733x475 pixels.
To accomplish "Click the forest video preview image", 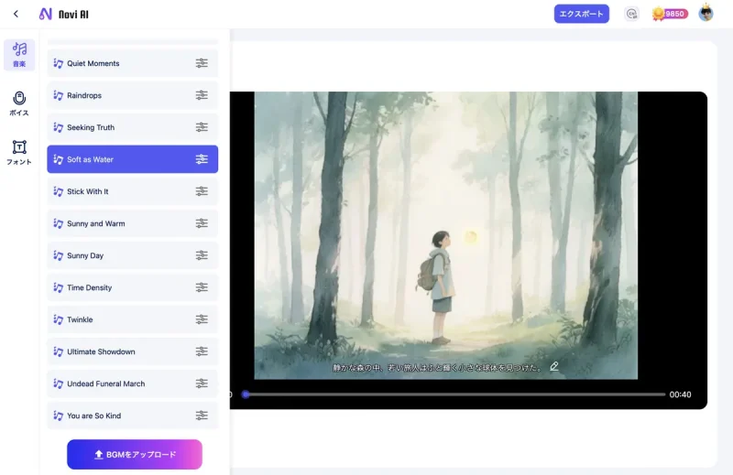I will point(445,229).
